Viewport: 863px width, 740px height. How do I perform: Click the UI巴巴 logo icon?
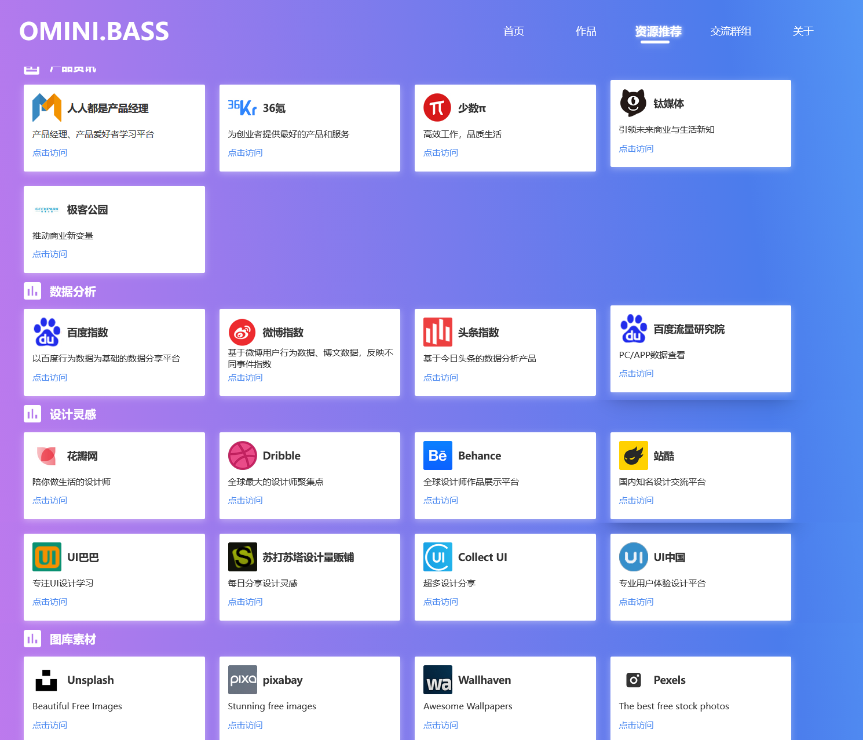click(x=47, y=557)
